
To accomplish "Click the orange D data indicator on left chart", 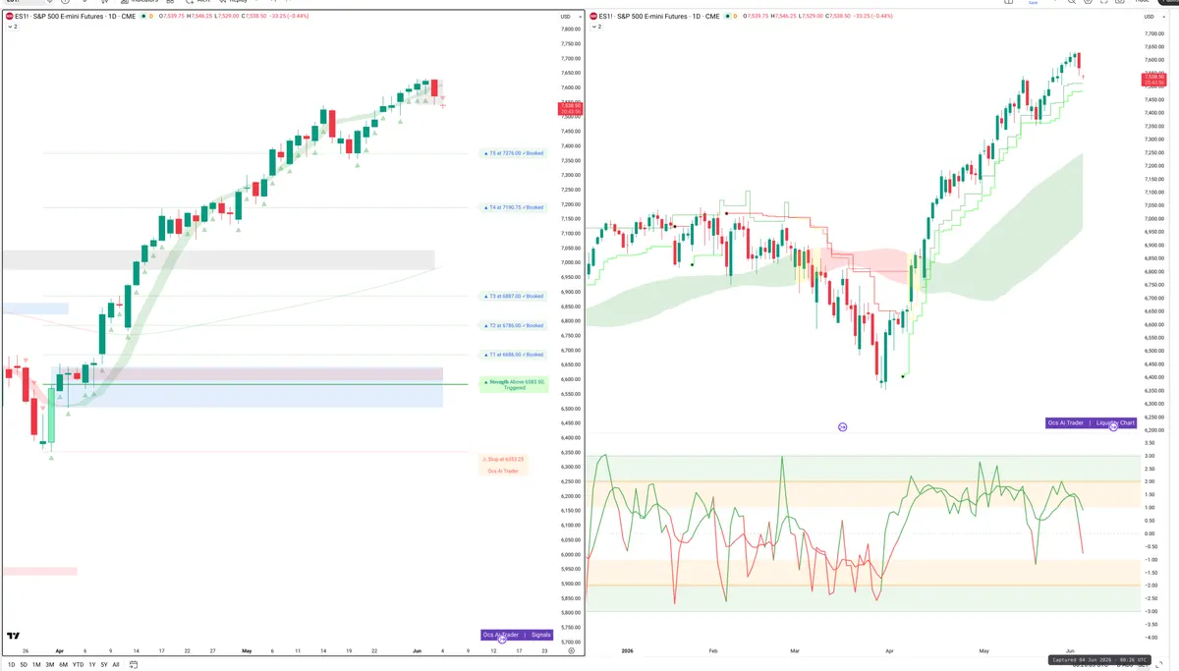I will pos(151,17).
